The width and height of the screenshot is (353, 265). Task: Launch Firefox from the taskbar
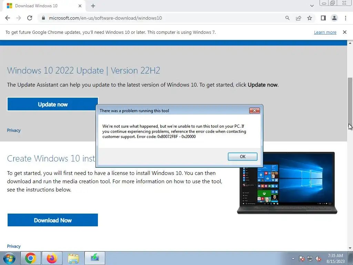52,258
